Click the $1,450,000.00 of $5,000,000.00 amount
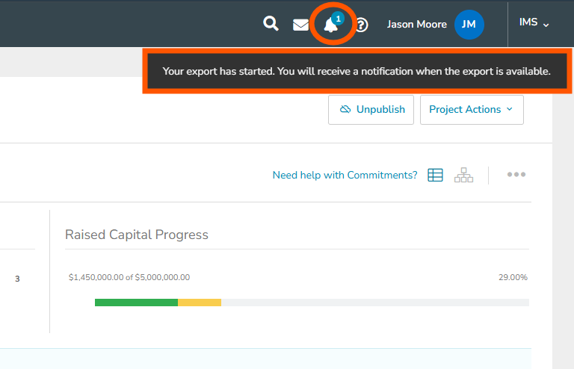 (x=129, y=277)
